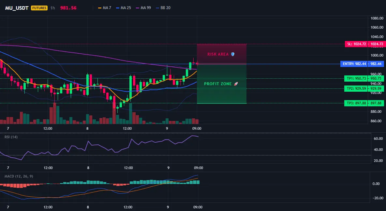Image resolution: width=386 pixels, height=211 pixels.
Task: Toggle the MA 25 legend entry
Action: tap(124, 8)
